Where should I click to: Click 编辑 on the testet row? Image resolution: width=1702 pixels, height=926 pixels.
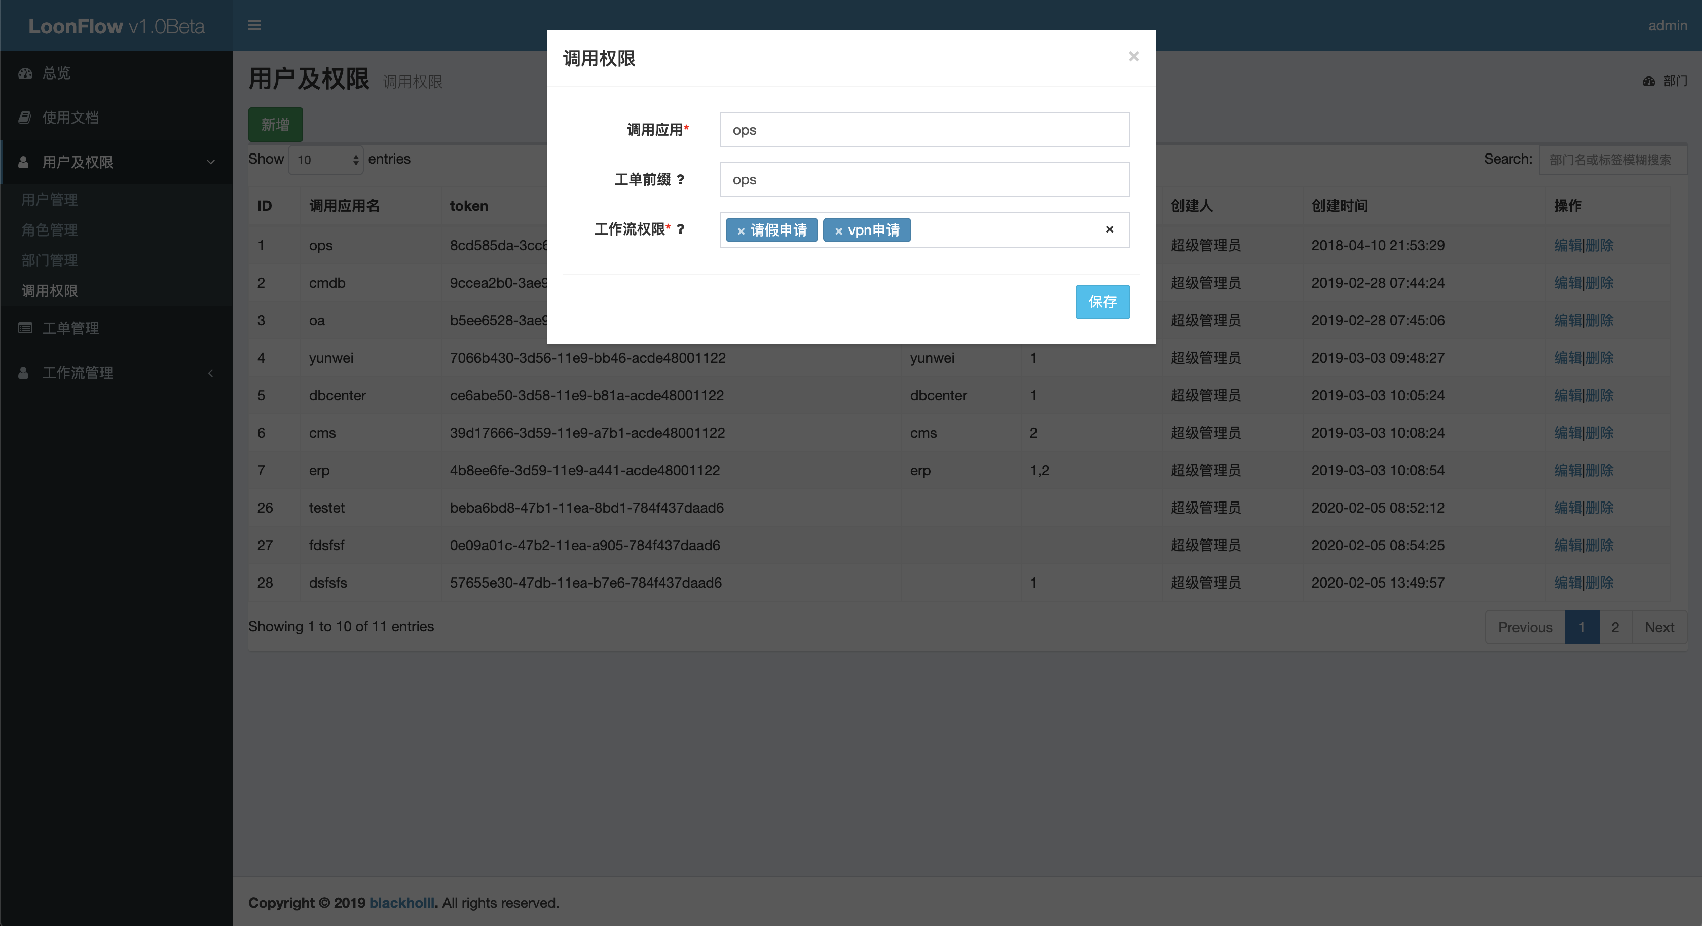pos(1568,507)
